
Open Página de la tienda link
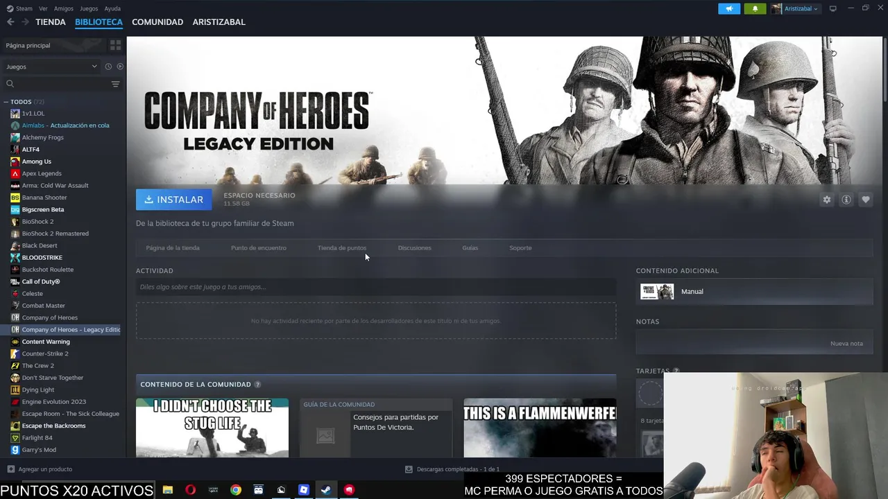click(173, 248)
